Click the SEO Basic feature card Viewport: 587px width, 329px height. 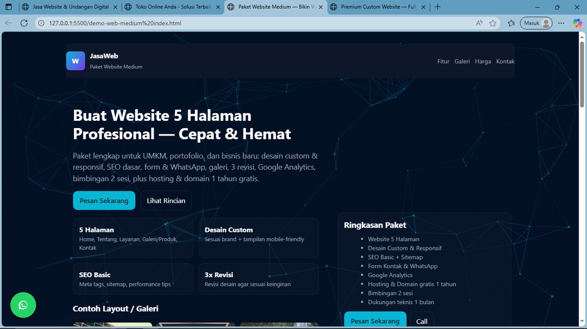133,279
